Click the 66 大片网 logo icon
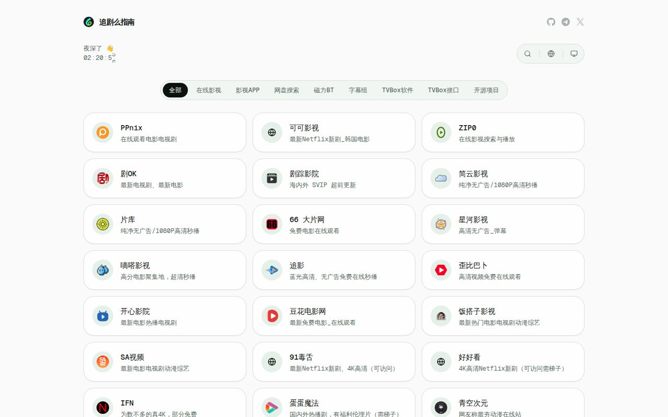The height and width of the screenshot is (417, 668). (x=272, y=224)
